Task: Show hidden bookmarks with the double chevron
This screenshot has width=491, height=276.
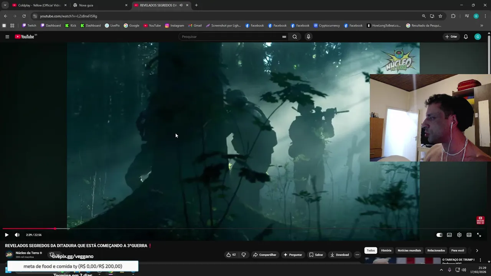Action: point(482,26)
